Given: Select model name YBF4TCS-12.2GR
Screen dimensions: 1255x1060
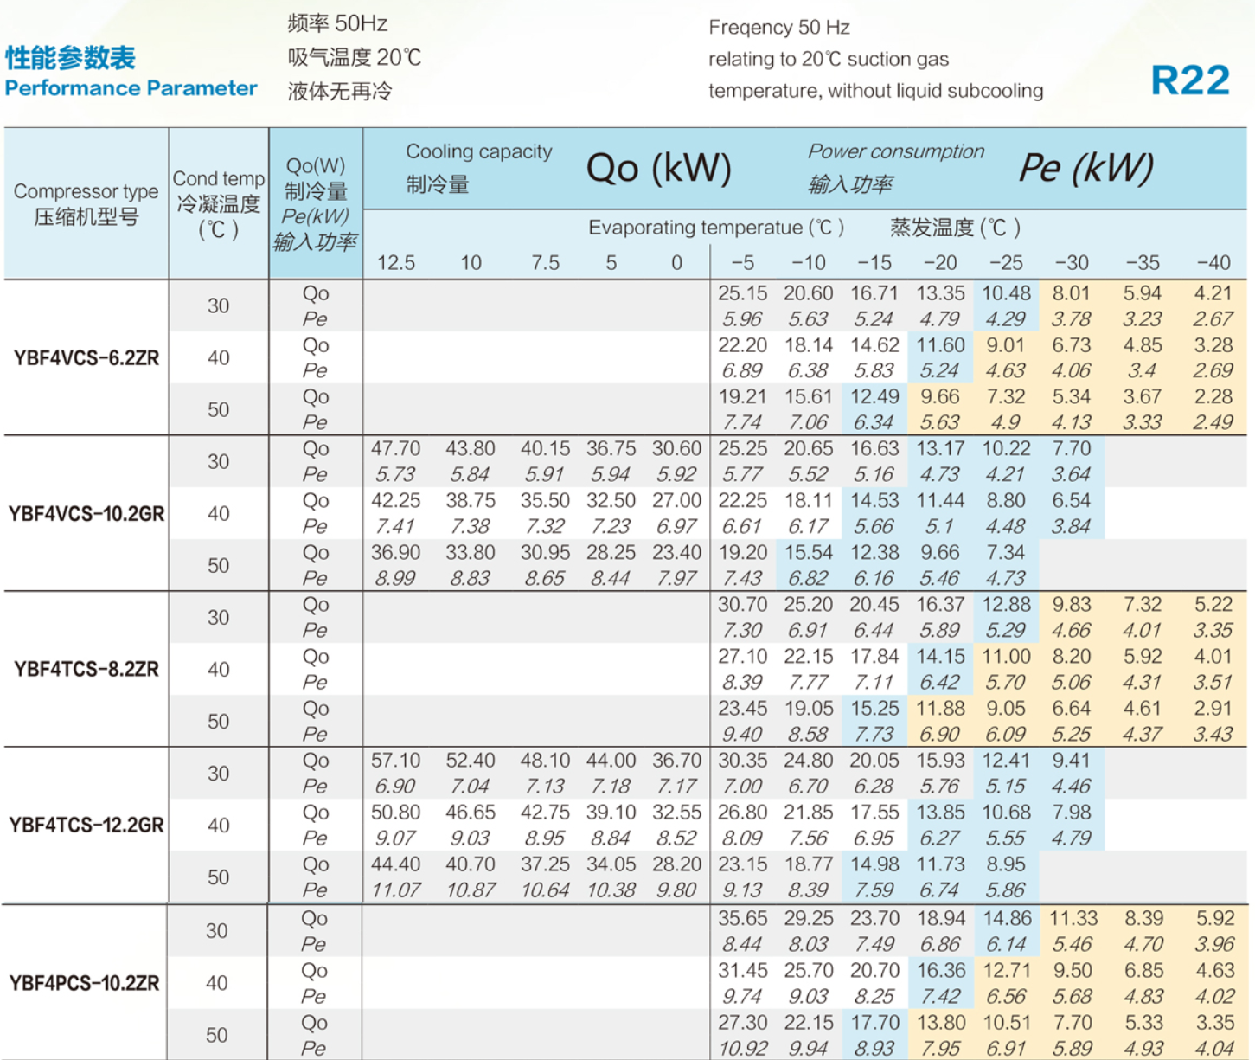Looking at the screenshot, I should tap(86, 825).
